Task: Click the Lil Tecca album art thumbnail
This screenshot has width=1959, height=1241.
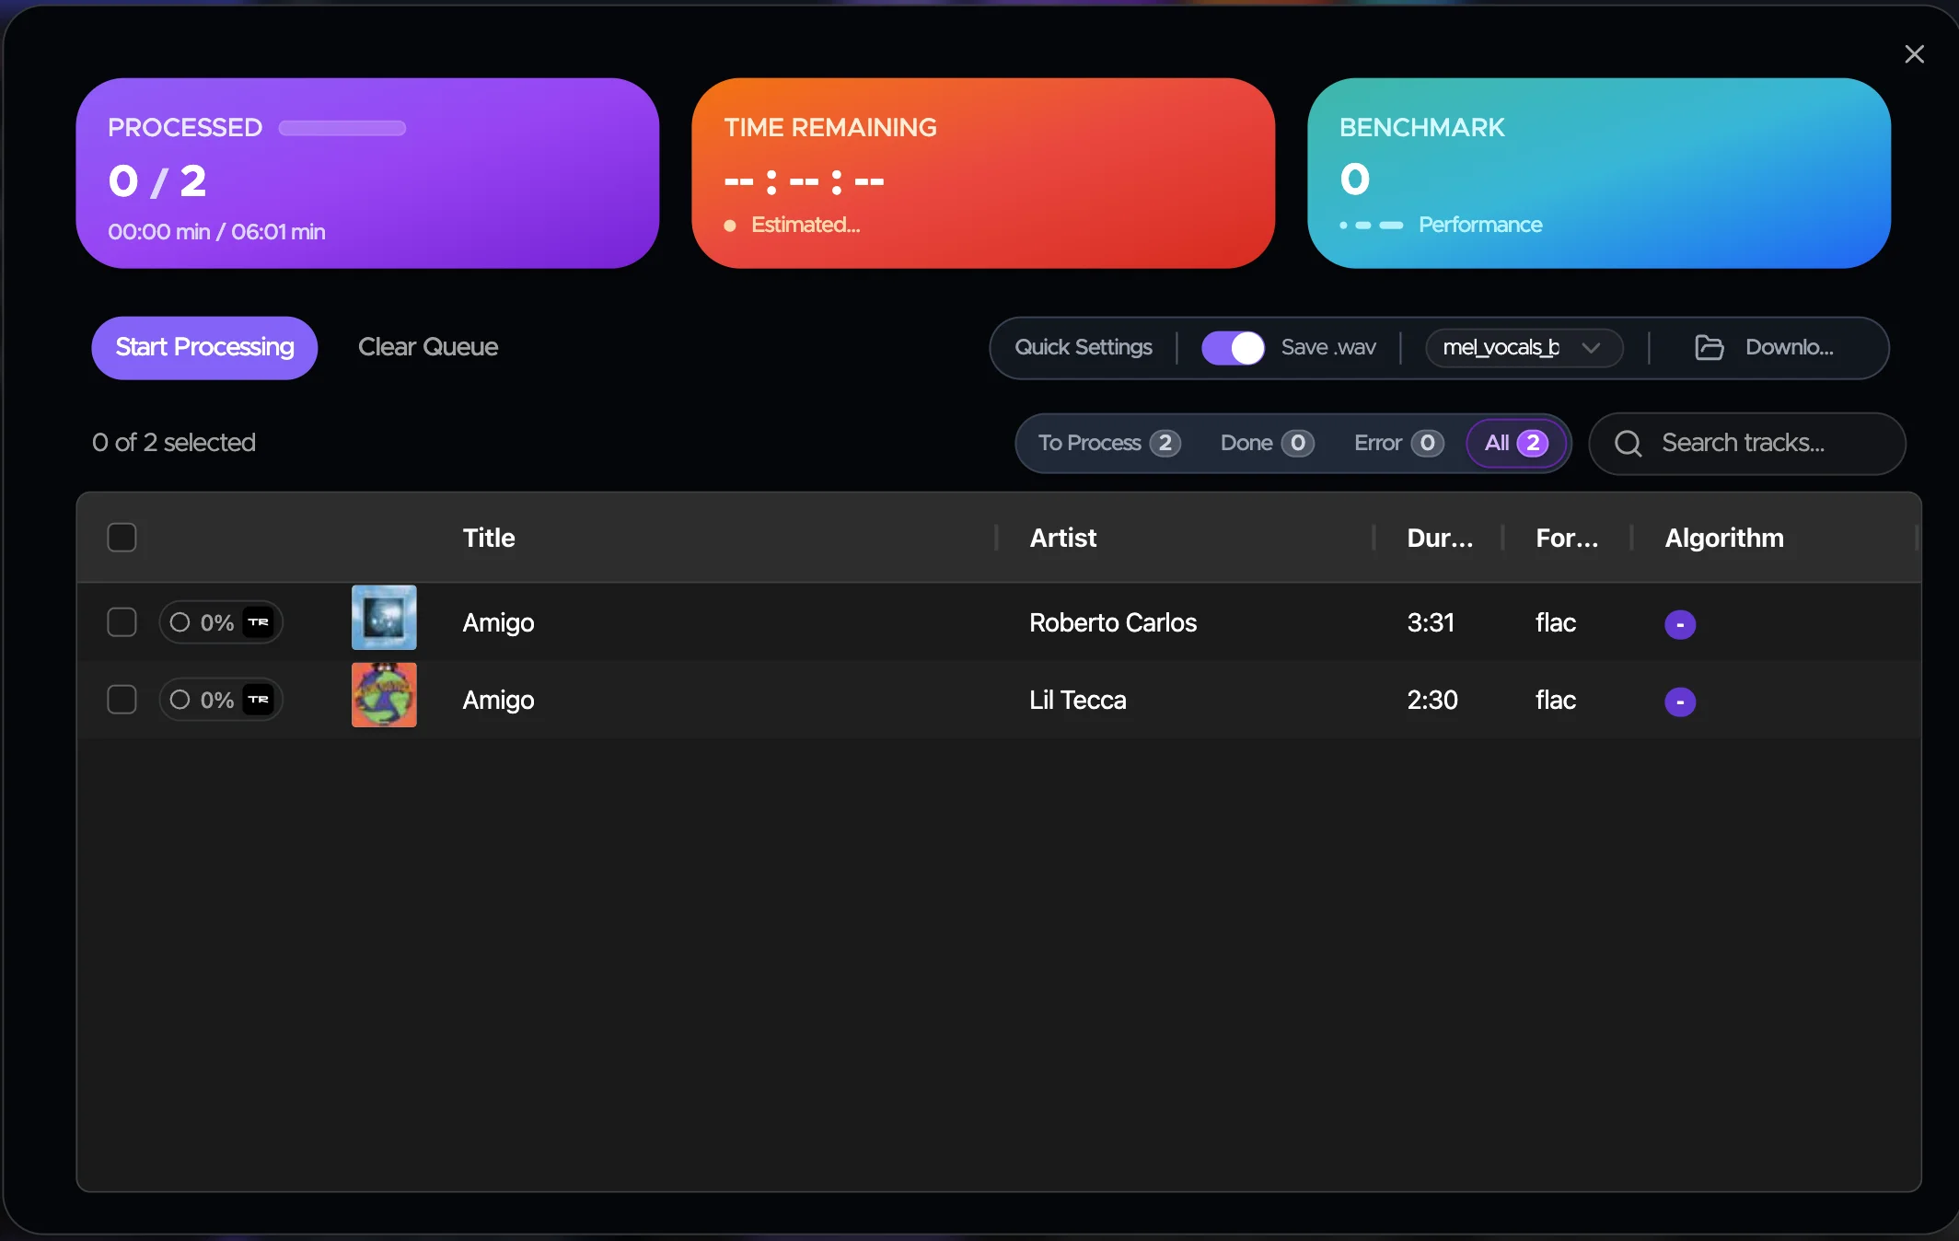Action: point(384,695)
